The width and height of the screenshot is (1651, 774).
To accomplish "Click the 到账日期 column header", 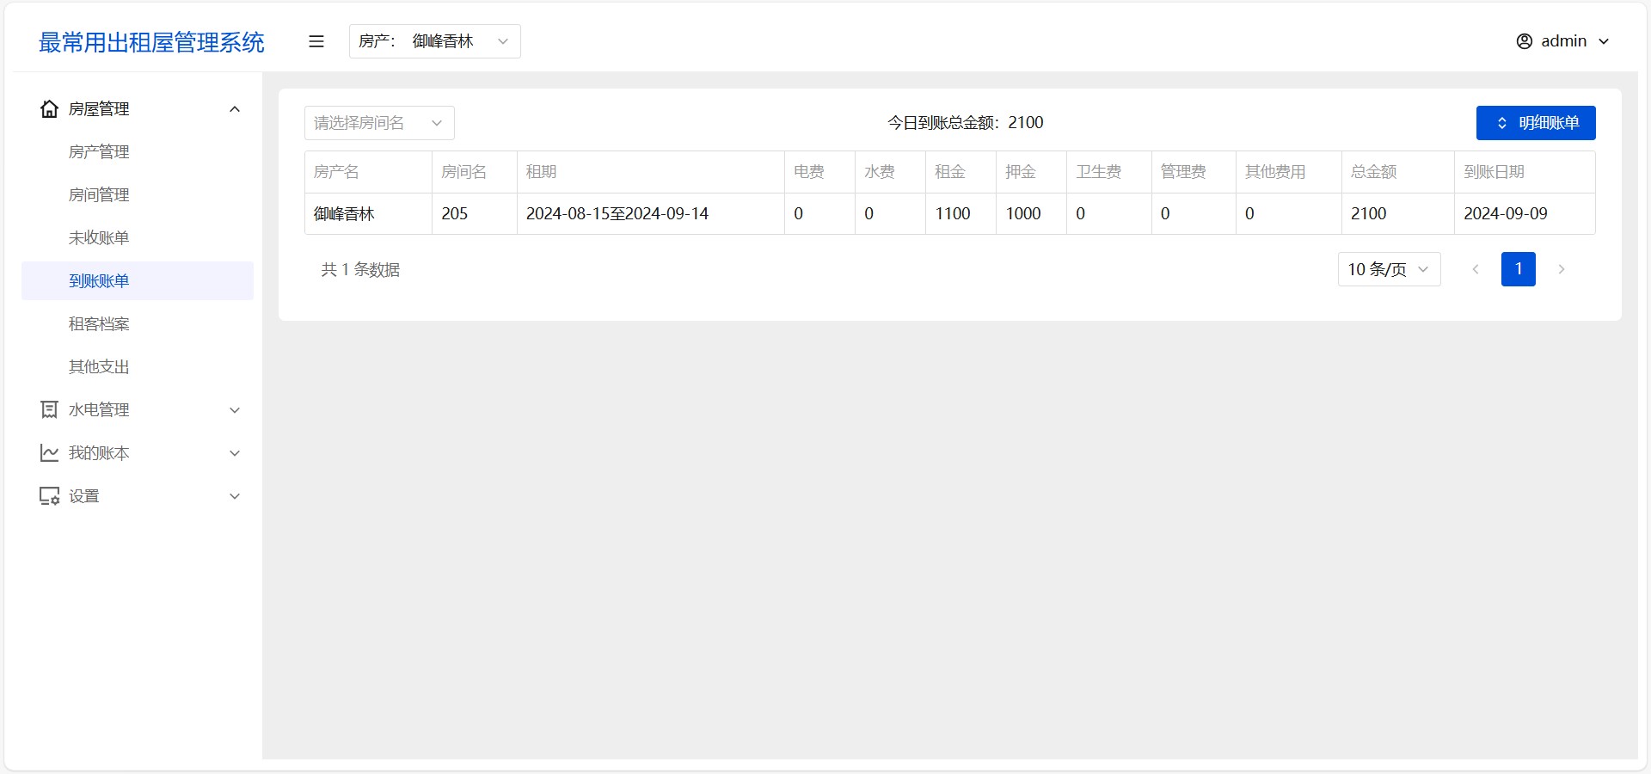I will point(1525,172).
